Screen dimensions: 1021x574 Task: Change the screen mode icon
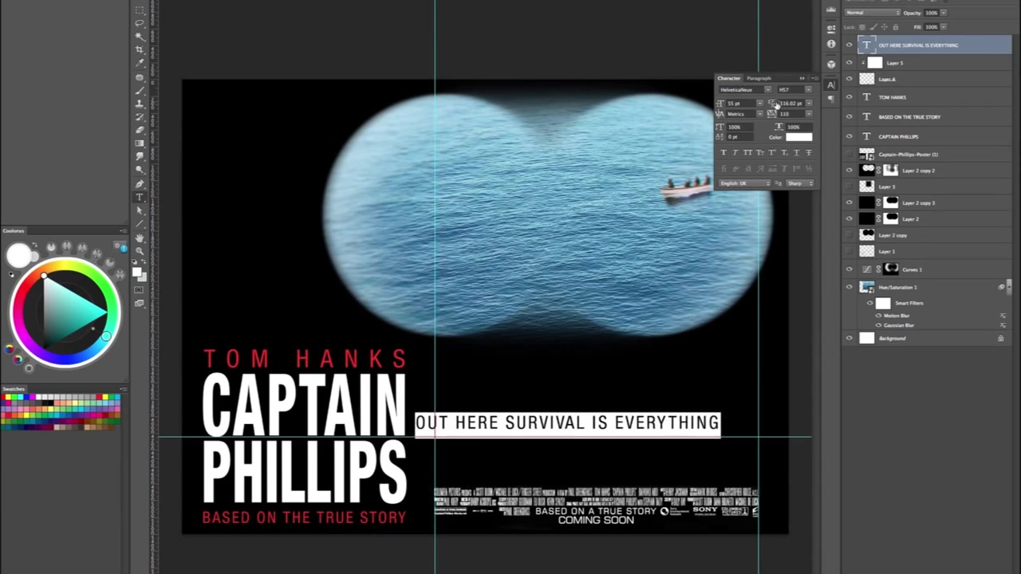(x=140, y=303)
